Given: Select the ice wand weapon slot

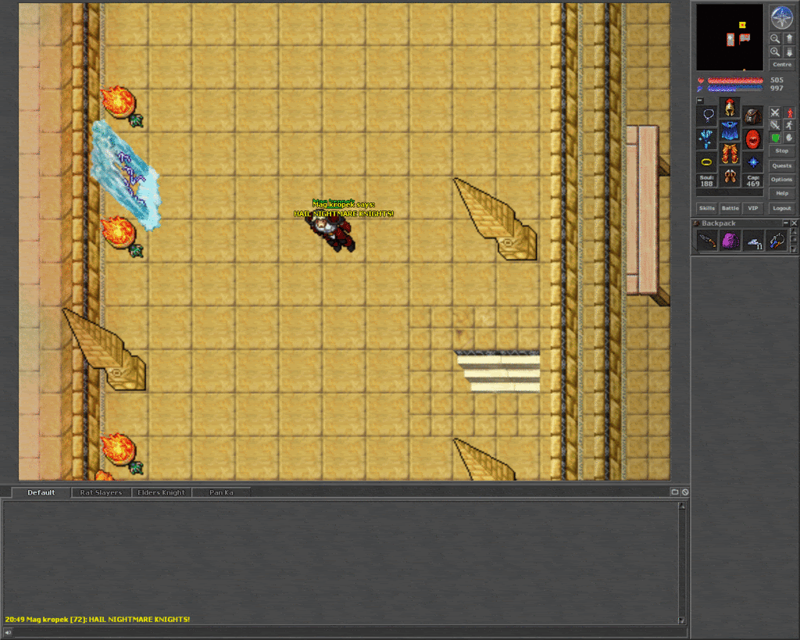Looking at the screenshot, I should pos(706,138).
